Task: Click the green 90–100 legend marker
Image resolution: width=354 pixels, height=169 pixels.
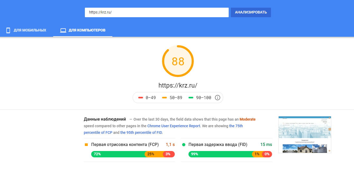Action: click(191, 98)
